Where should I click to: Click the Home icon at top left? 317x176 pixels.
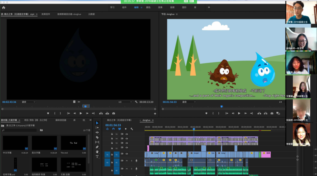(4, 8)
